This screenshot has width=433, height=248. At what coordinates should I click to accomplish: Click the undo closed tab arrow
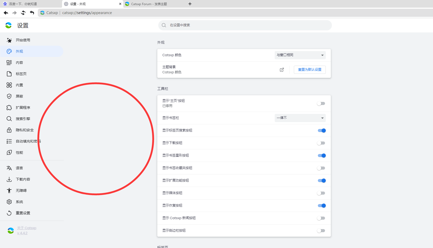click(32, 13)
